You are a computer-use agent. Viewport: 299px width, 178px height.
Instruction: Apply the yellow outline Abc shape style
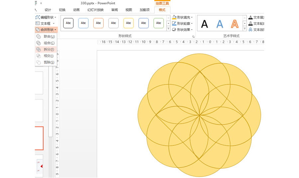(x=129, y=23)
